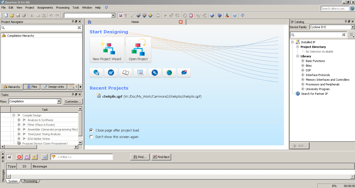Viewport: 355px width, 188px height.
Task: Show only error messages with red filter icon
Action: click(19, 157)
